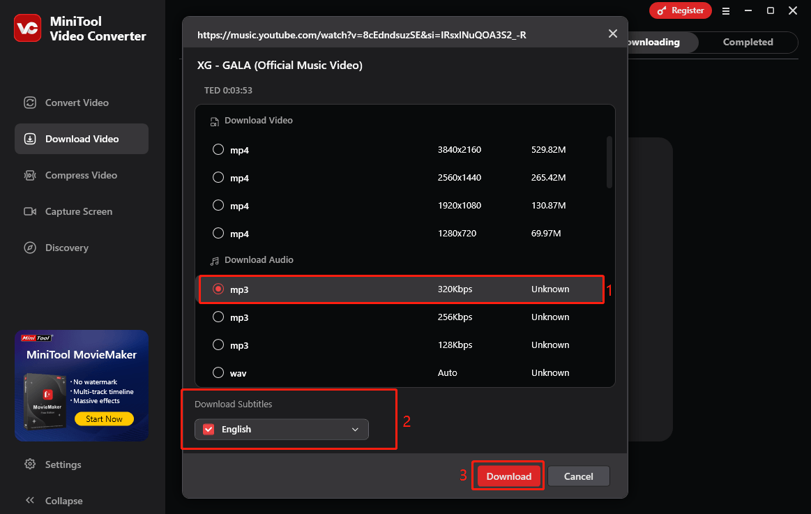Click the MiniTool MovieMaker box thumbnail
Screen dimensions: 811x514
pos(45,402)
